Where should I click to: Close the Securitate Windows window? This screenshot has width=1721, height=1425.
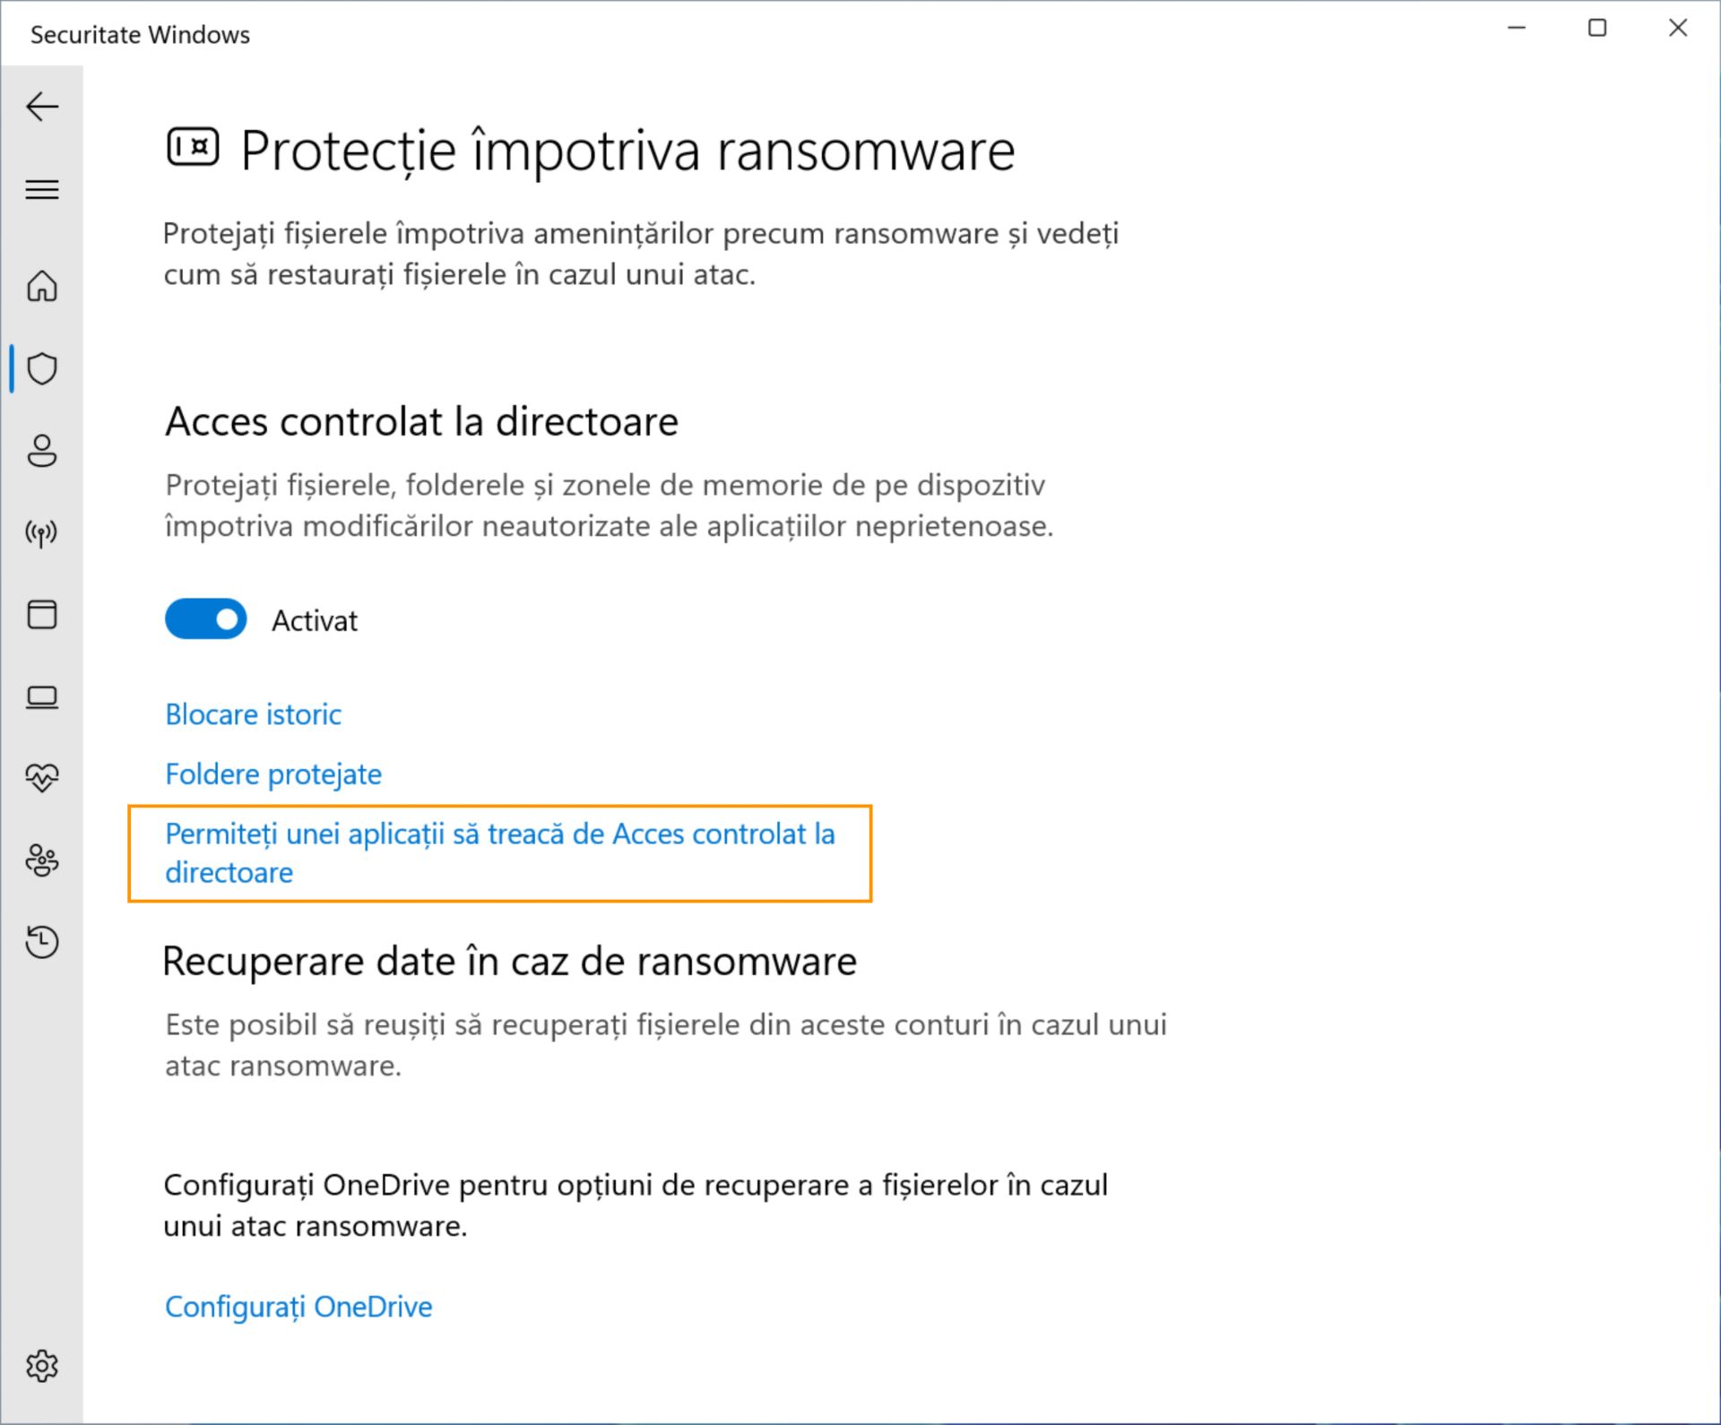click(x=1678, y=29)
